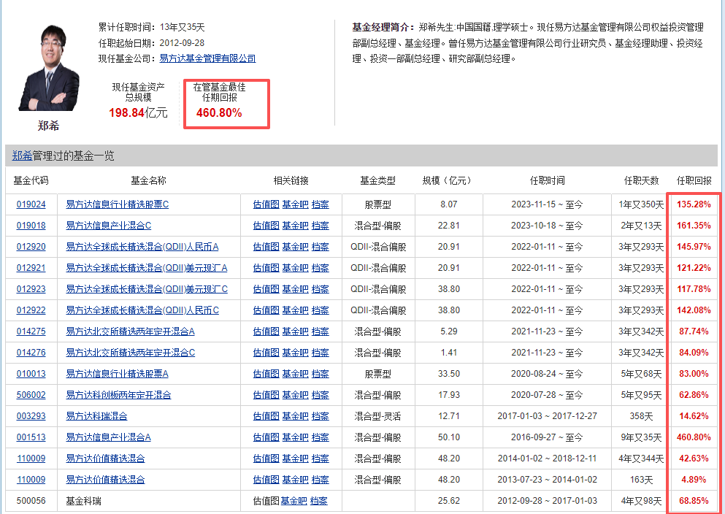Image resolution: width=725 pixels, height=514 pixels.
Task: Open fund code 110009 with tenure 2014-01-02 ~ 2018-12-11
Action: [31, 459]
